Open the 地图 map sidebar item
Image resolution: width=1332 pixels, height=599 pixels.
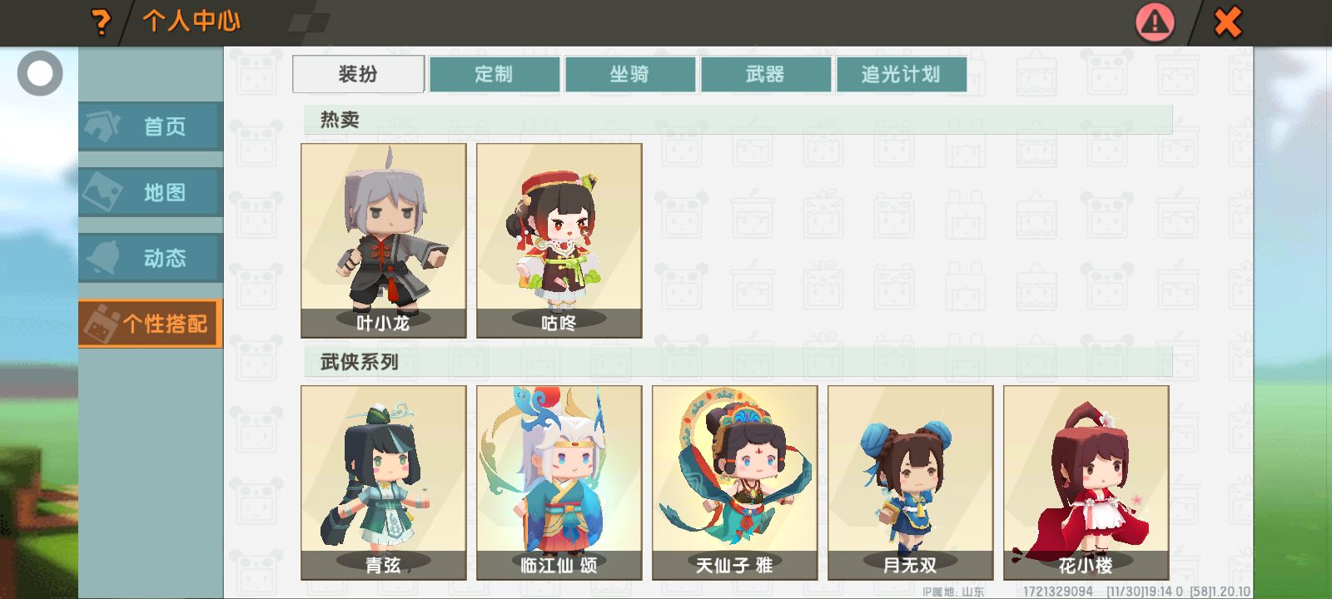point(151,192)
